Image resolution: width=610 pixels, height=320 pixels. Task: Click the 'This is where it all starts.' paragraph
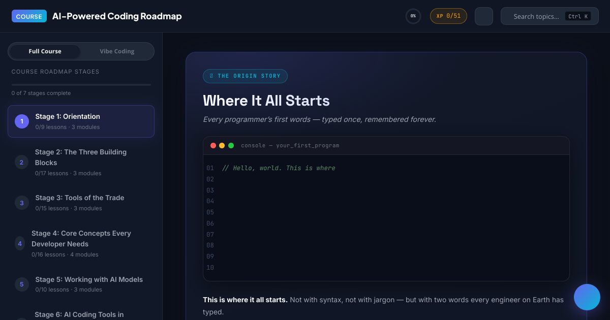[383, 306]
